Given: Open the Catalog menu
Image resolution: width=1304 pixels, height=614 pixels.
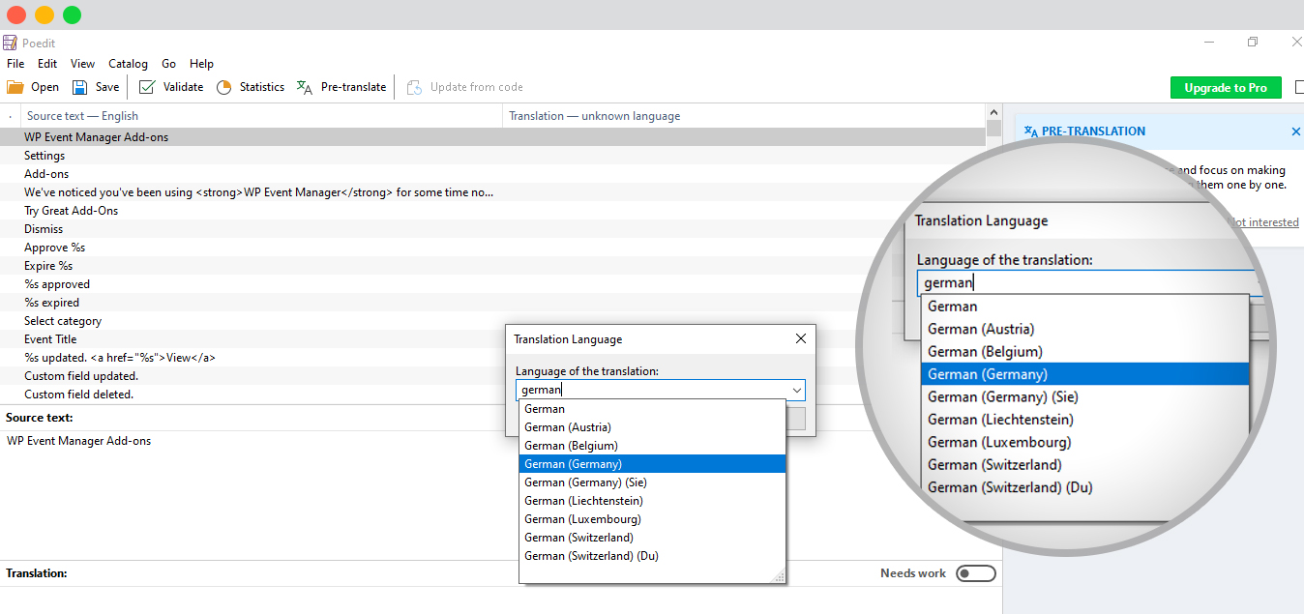Looking at the screenshot, I should point(128,64).
